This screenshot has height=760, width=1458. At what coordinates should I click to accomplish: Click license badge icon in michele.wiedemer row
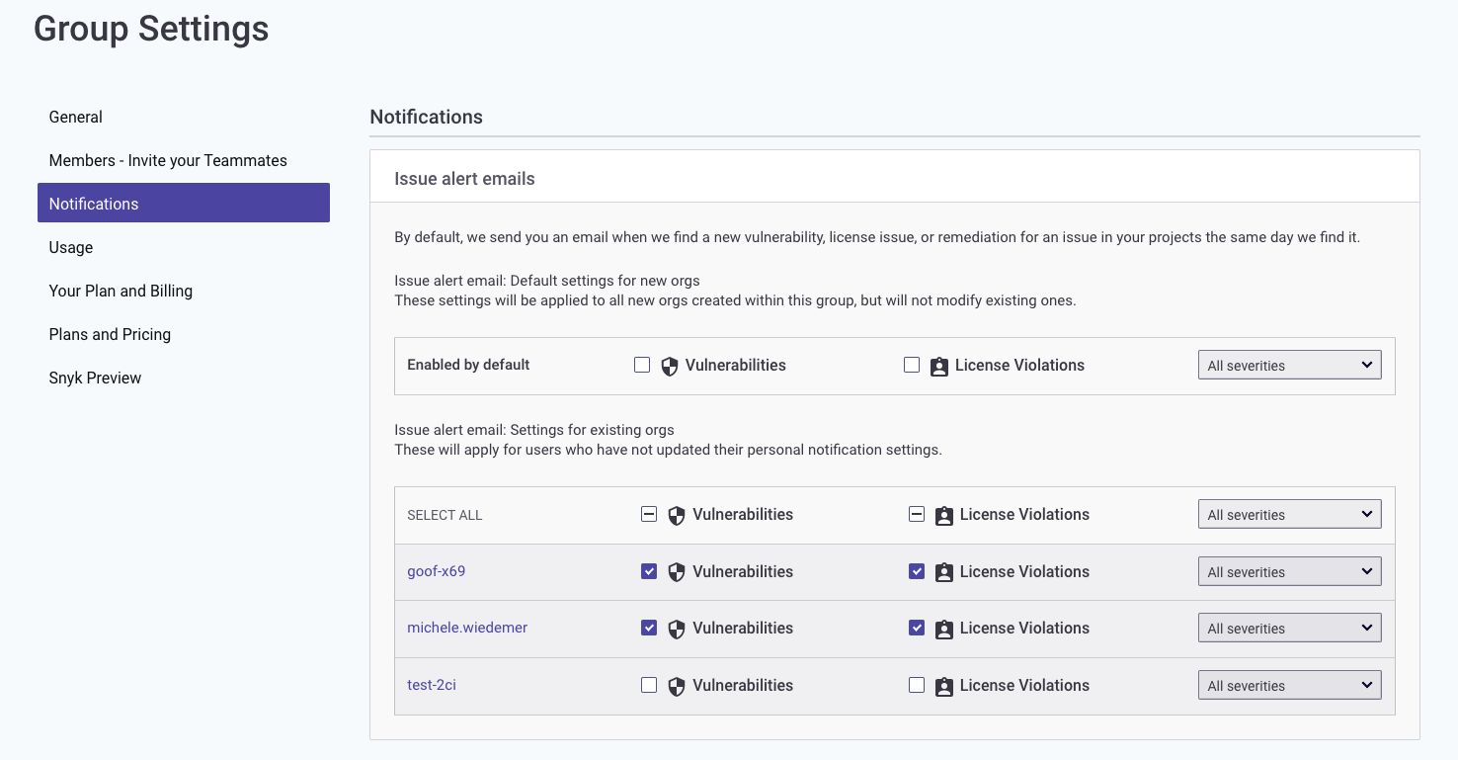coord(944,630)
